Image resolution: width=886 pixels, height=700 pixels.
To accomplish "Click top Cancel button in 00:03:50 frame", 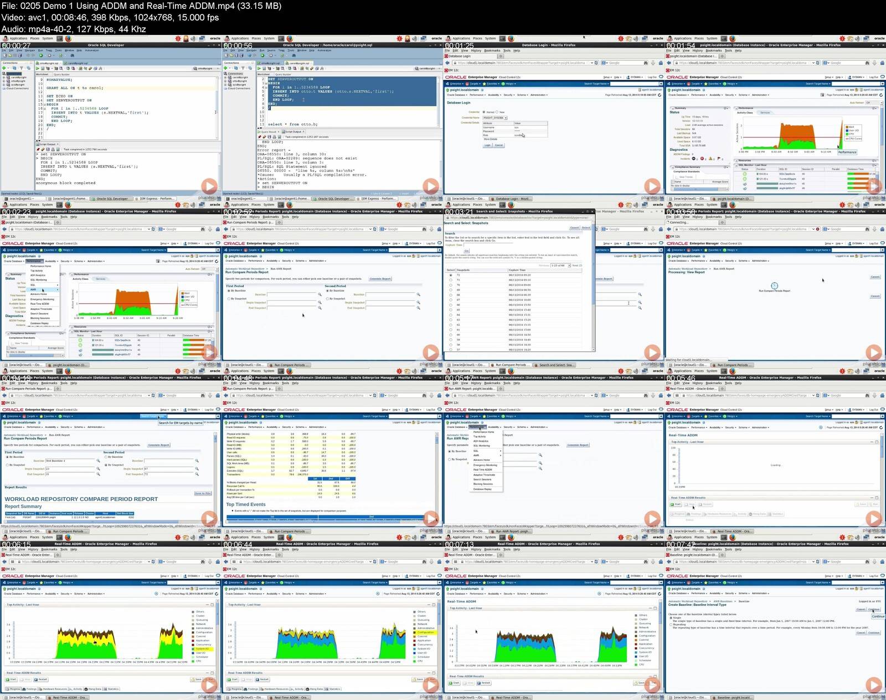I will 875,277.
